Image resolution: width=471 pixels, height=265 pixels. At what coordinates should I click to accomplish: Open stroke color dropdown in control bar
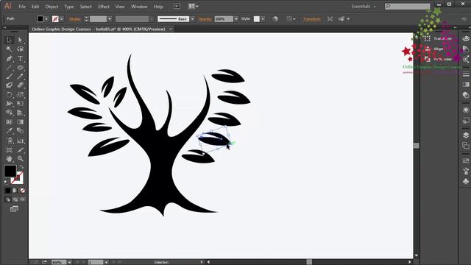(x=61, y=19)
